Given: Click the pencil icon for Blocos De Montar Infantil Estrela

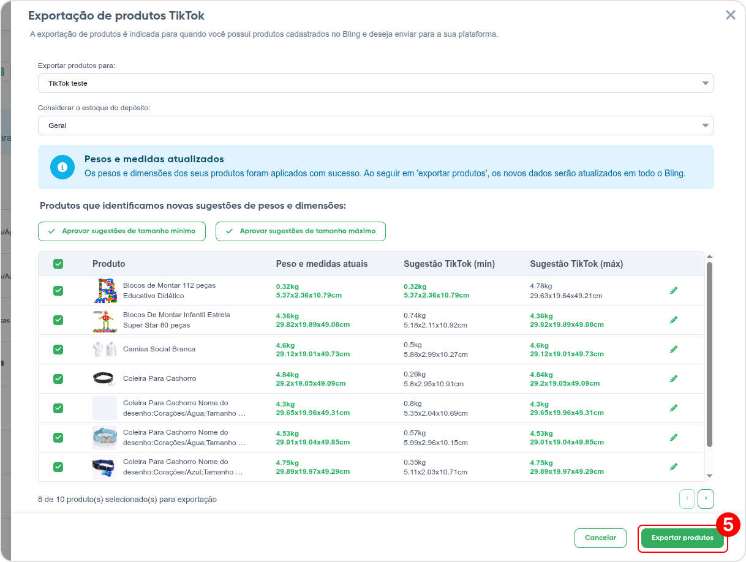Looking at the screenshot, I should tap(674, 320).
